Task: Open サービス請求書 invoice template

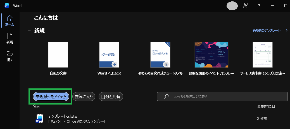Action: [x=262, y=58]
